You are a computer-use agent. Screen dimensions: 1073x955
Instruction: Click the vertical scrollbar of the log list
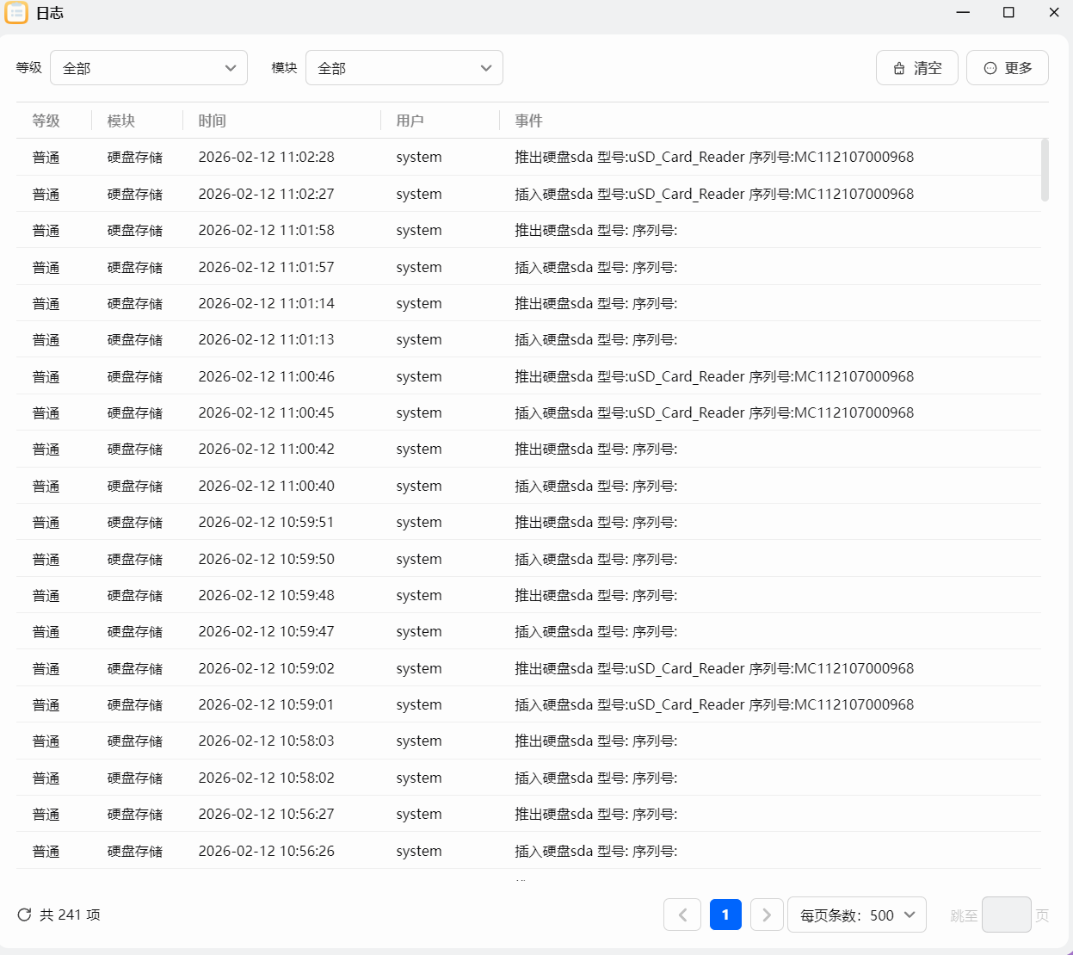pyautogui.click(x=1045, y=170)
